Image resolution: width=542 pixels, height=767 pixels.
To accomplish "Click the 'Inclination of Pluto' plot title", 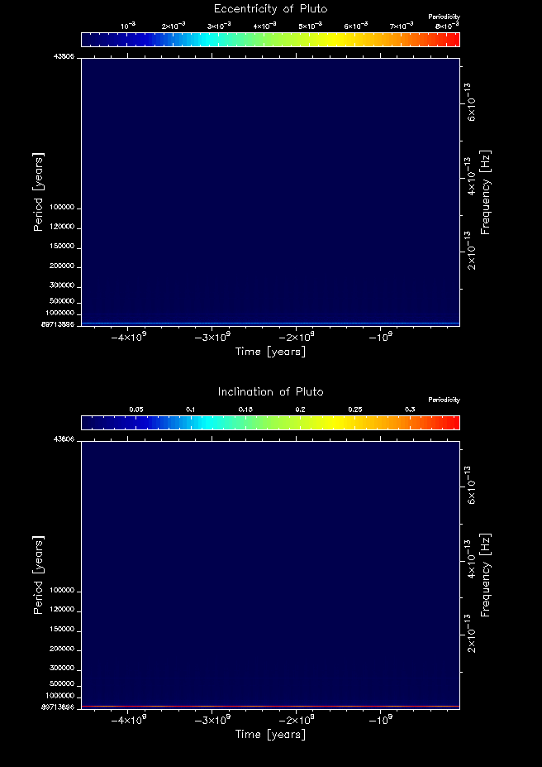I will [x=270, y=391].
